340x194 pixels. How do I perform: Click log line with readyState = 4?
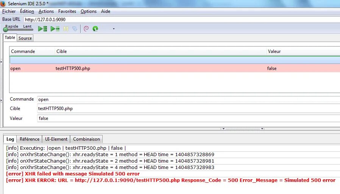coord(110,168)
